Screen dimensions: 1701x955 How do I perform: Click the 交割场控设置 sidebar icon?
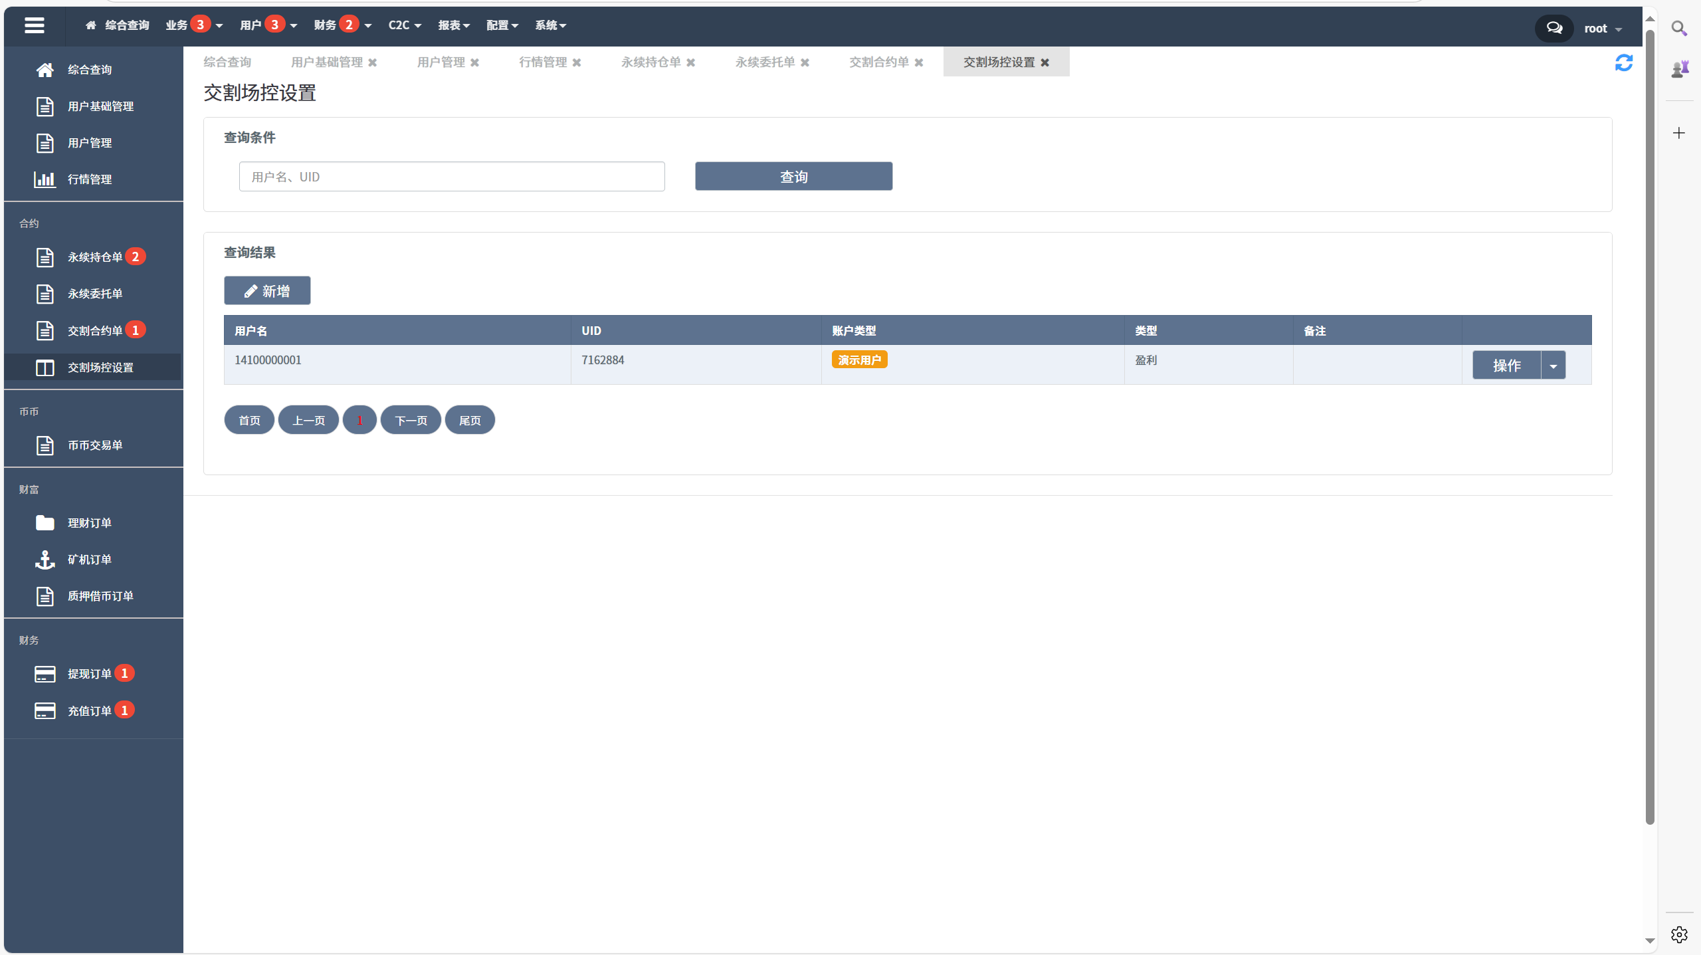click(43, 367)
